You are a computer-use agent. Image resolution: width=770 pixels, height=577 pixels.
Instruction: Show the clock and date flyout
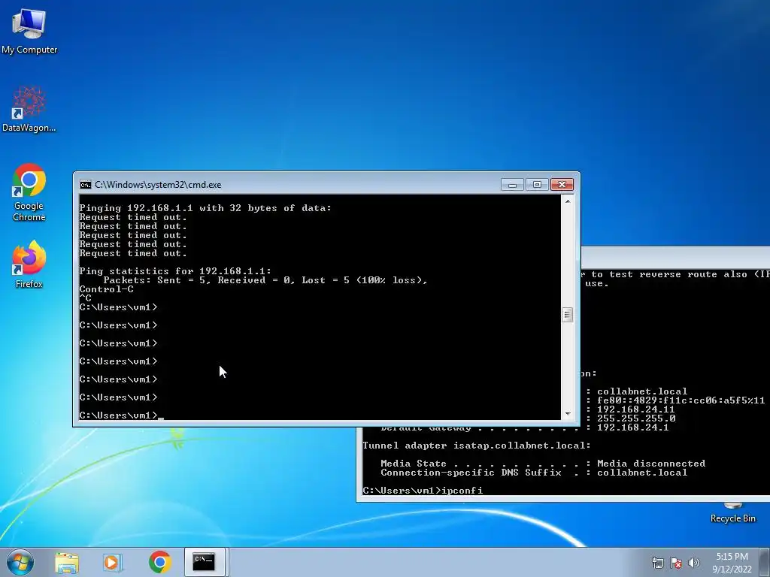tap(732, 563)
